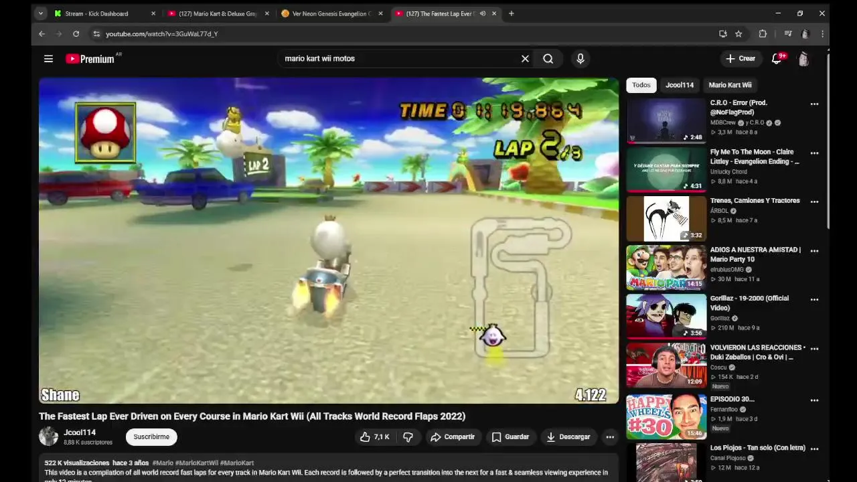The width and height of the screenshot is (857, 482).
Task: Reload the page with refresh icon
Action: tap(76, 33)
